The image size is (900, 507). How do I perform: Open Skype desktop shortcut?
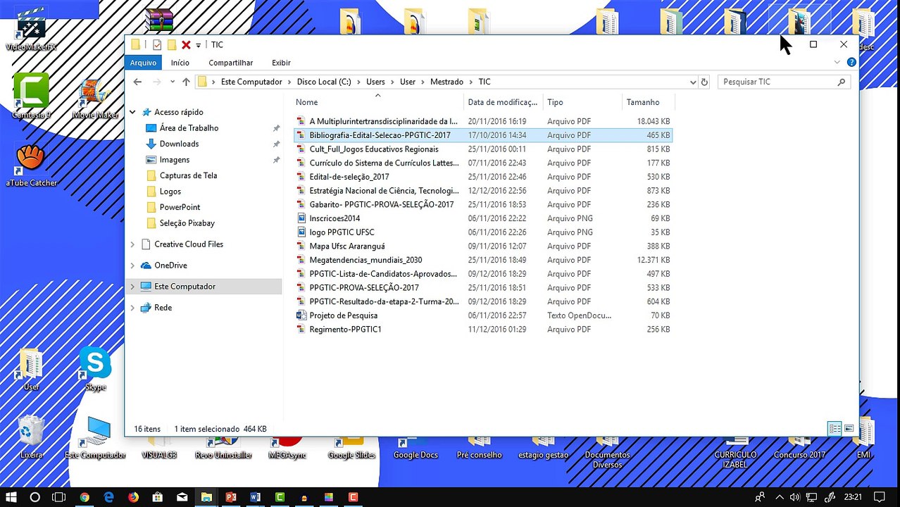coord(95,369)
